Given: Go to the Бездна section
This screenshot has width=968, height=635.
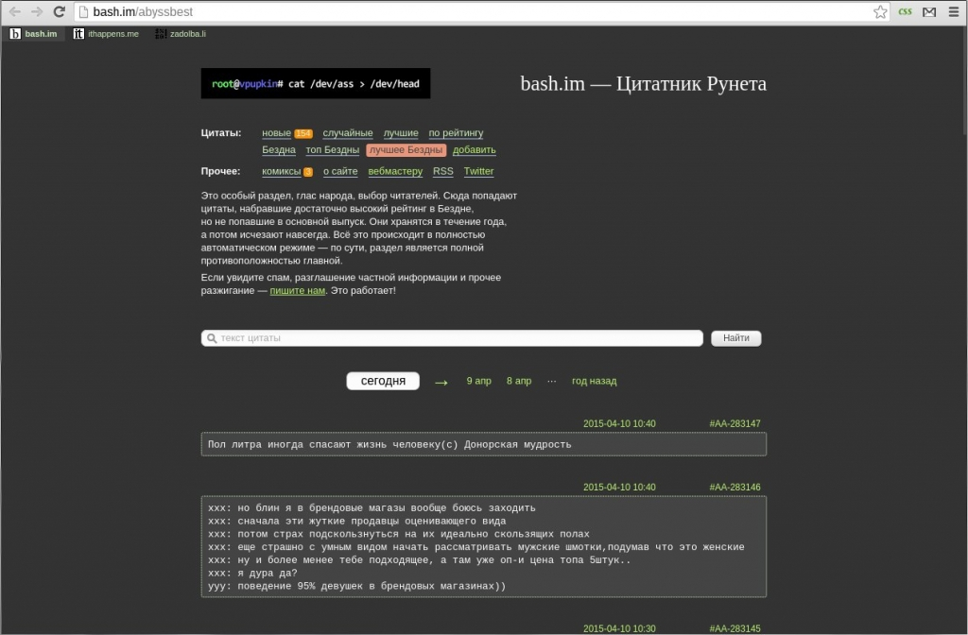Looking at the screenshot, I should click(x=279, y=150).
